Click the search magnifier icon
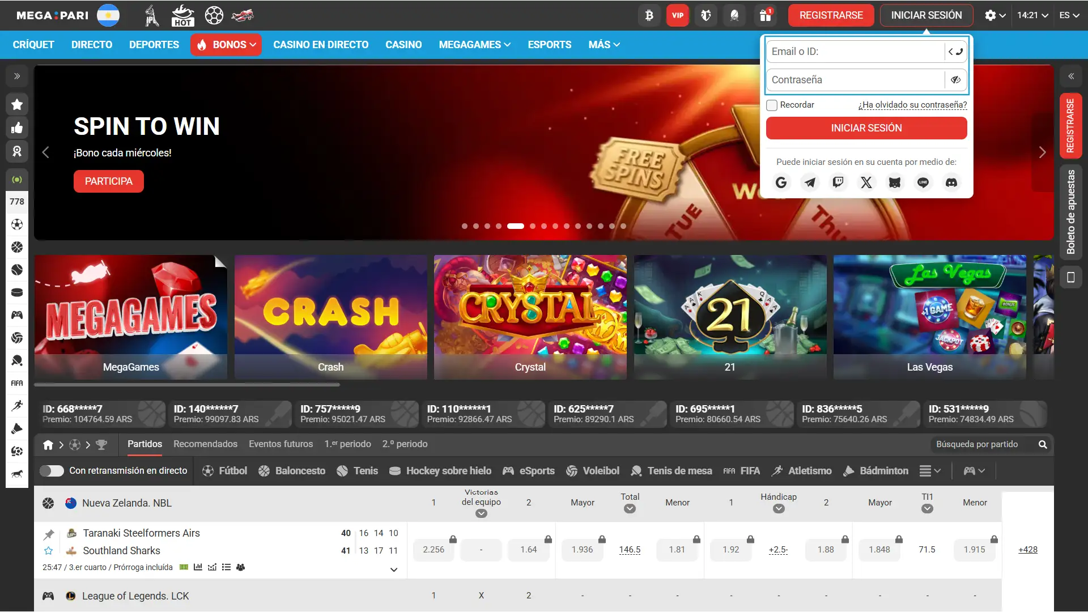Screen dimensions: 1088x612 [x=1043, y=444]
